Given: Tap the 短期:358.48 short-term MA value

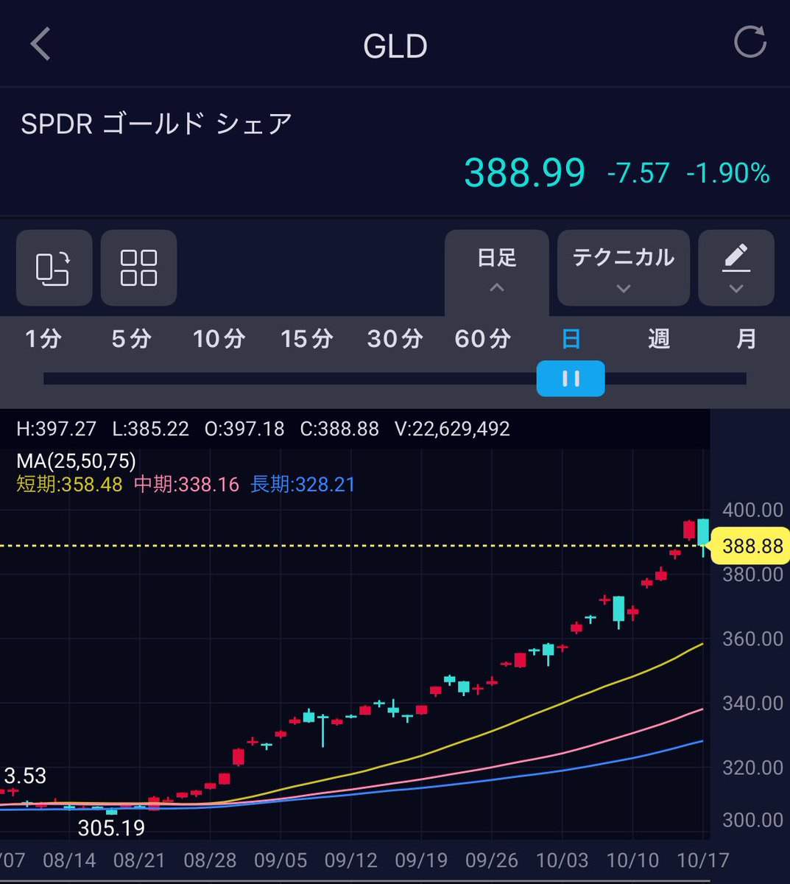Looking at the screenshot, I should [x=69, y=484].
